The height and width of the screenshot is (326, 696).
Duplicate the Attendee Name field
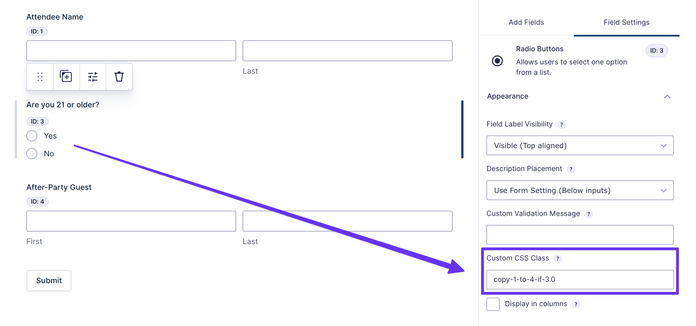coord(66,77)
